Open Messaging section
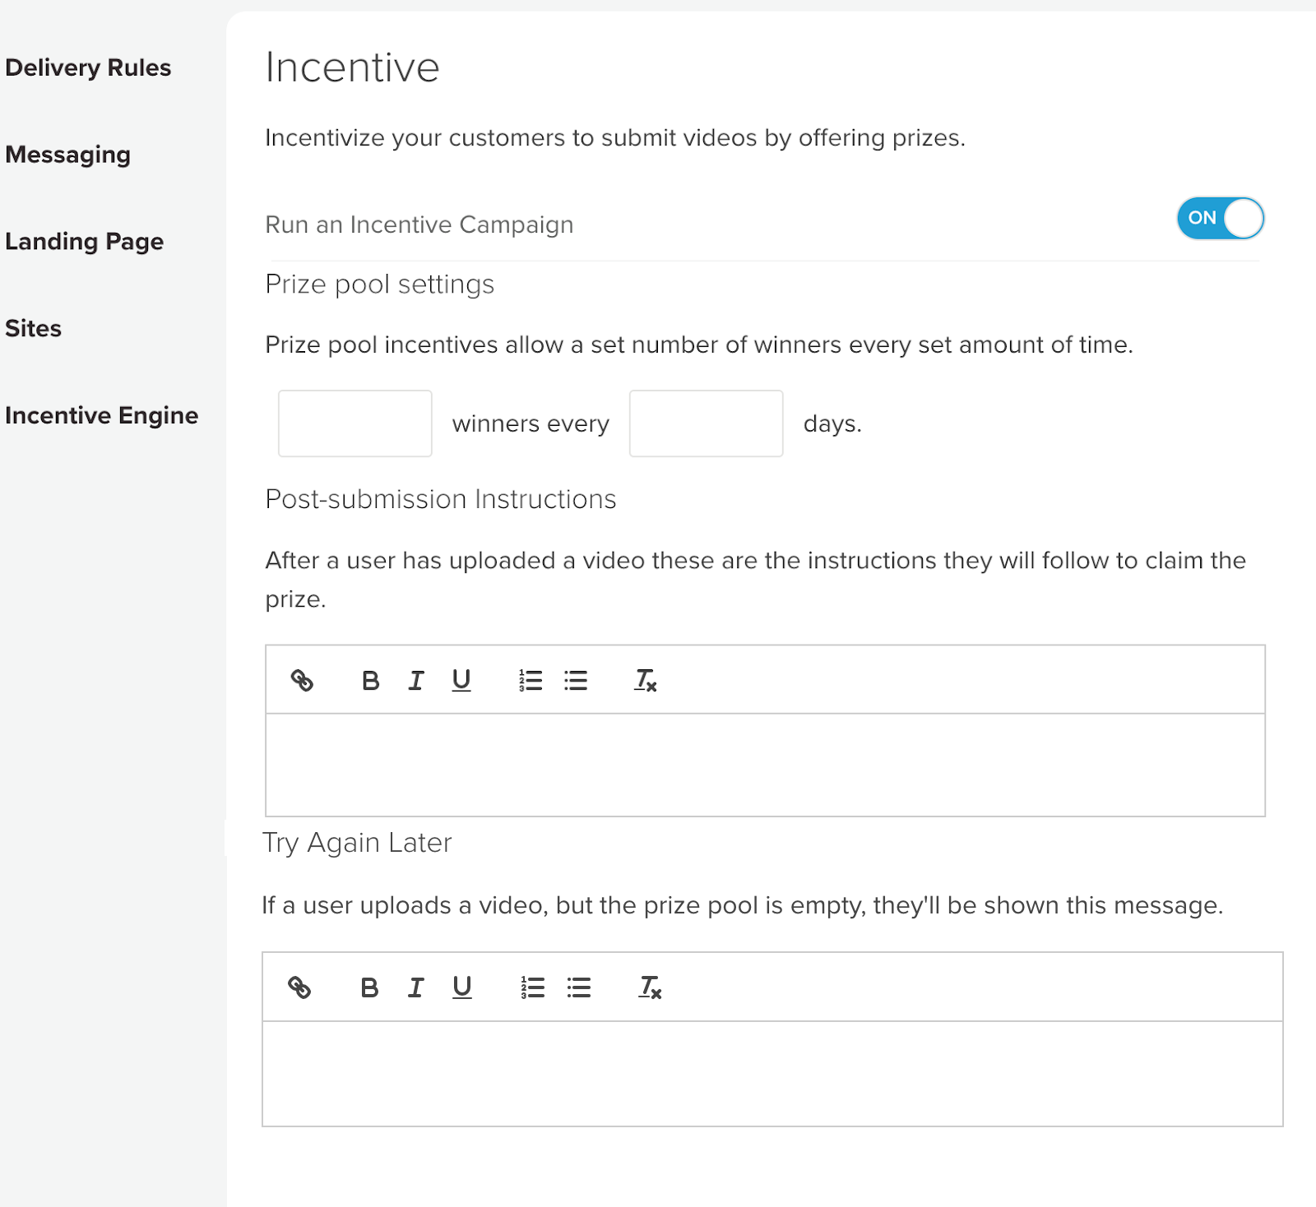1316x1207 pixels. tap(68, 155)
